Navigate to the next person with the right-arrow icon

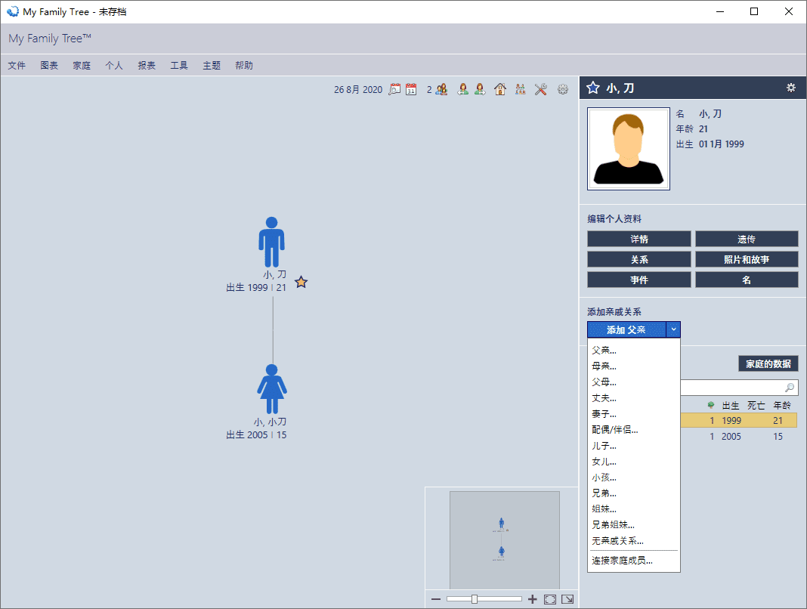click(x=479, y=89)
